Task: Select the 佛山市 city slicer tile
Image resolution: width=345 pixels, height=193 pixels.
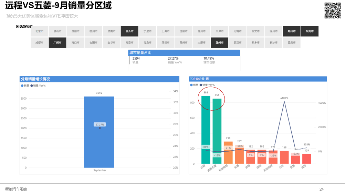Action: click(57, 31)
